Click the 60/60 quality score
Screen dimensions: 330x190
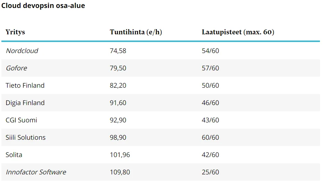click(210, 137)
